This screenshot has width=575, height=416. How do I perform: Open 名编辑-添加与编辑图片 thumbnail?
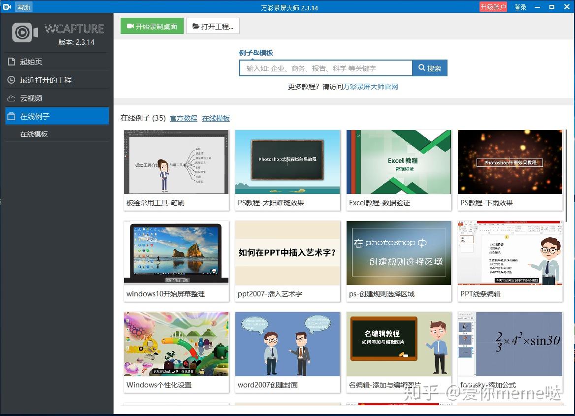[399, 344]
